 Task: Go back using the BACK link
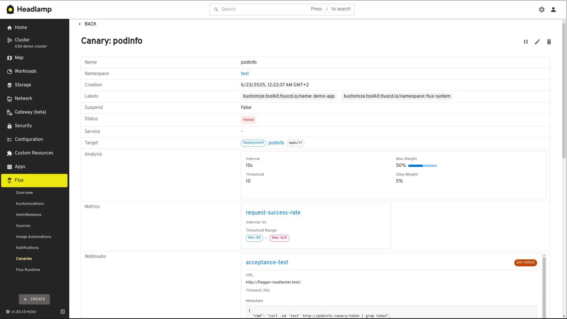(87, 24)
